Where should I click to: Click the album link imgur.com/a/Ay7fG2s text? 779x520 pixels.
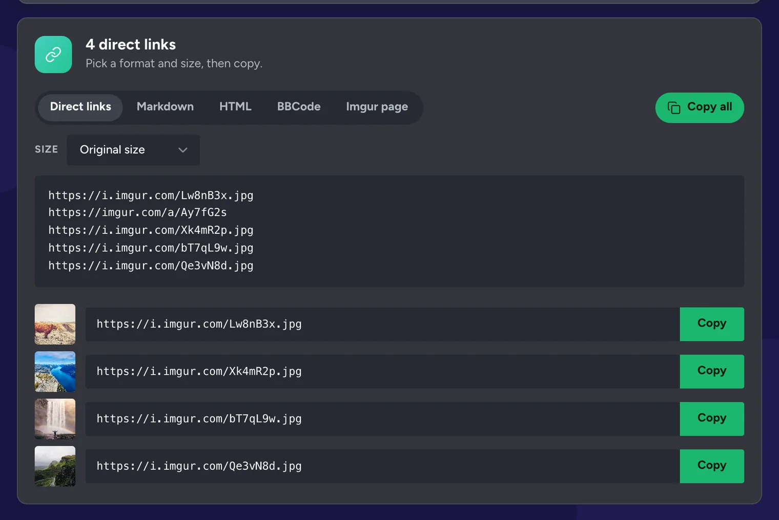tap(137, 212)
